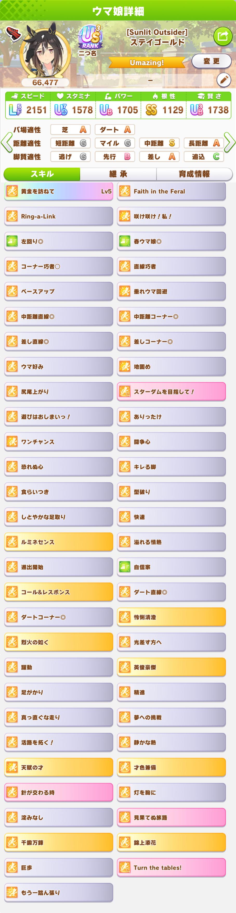The height and width of the screenshot is (913, 236).
Task: Click the 春ウマ娘◎ skill icon
Action: click(124, 241)
